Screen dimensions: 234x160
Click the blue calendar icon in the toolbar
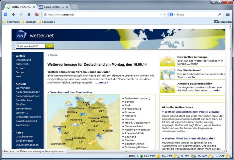[x=5, y=14]
